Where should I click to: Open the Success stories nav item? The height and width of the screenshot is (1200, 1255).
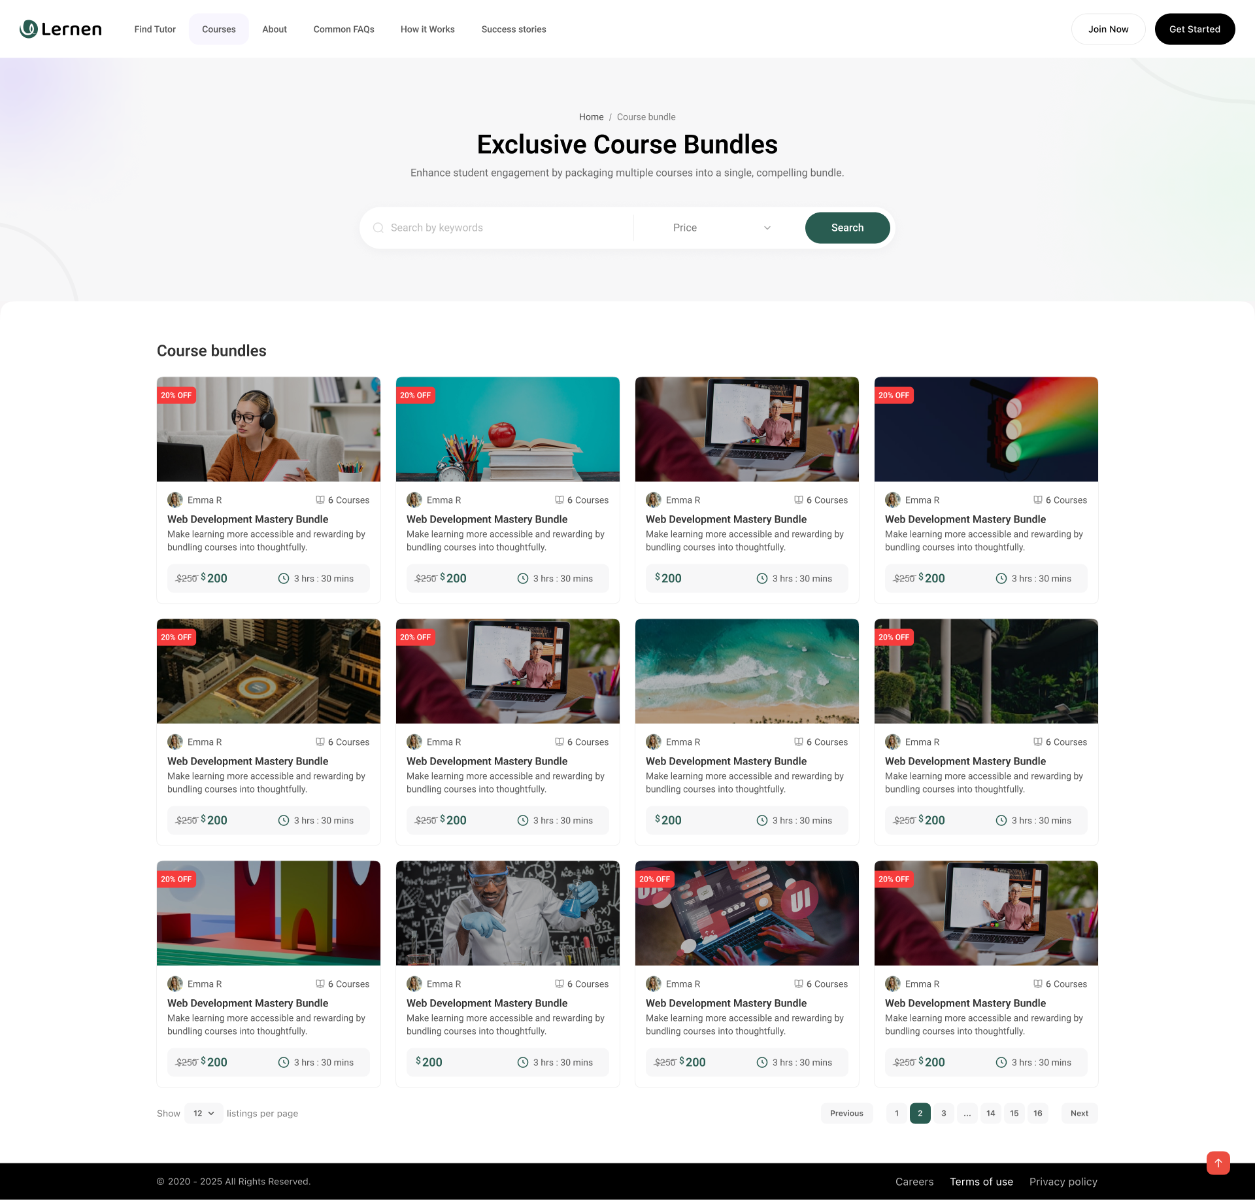[514, 29]
